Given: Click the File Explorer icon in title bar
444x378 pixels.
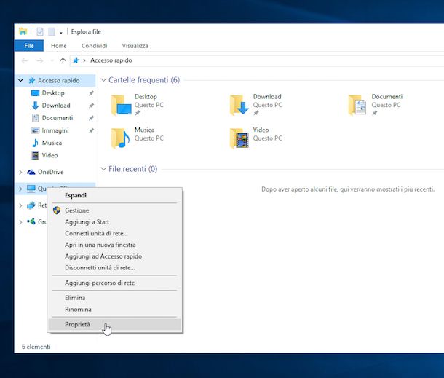Looking at the screenshot, I should [x=23, y=31].
